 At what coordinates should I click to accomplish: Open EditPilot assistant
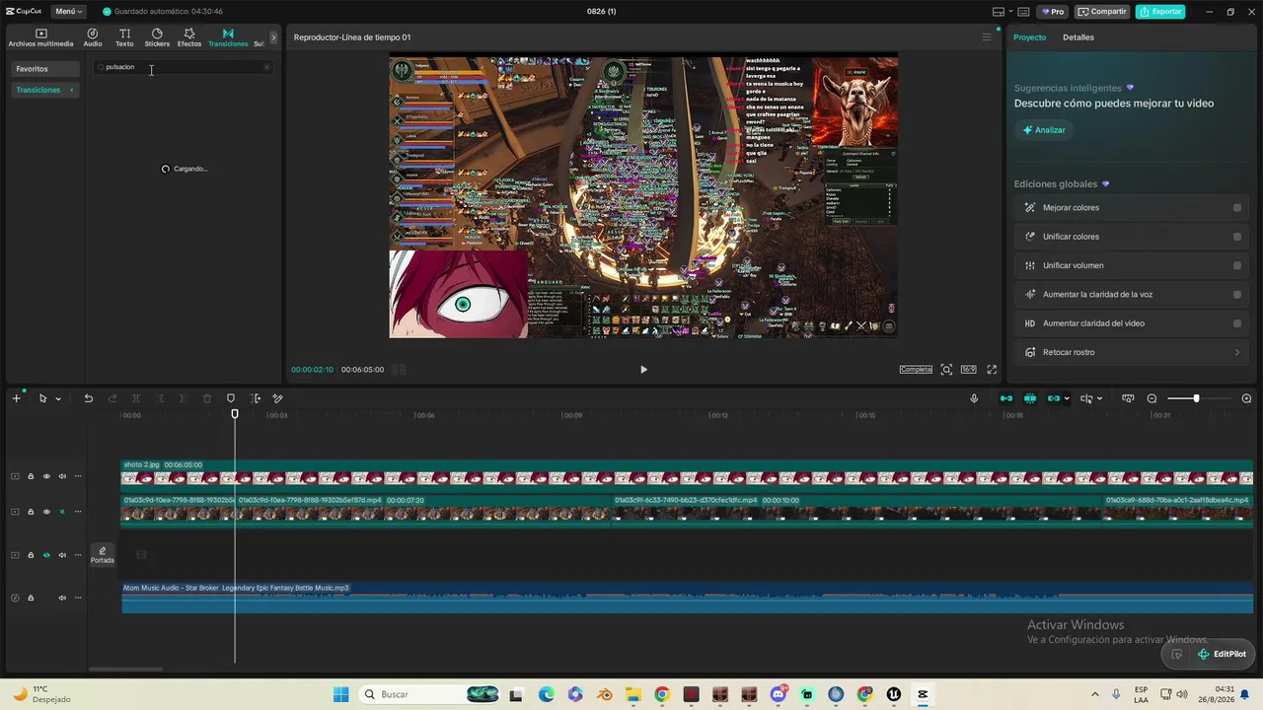coord(1222,654)
